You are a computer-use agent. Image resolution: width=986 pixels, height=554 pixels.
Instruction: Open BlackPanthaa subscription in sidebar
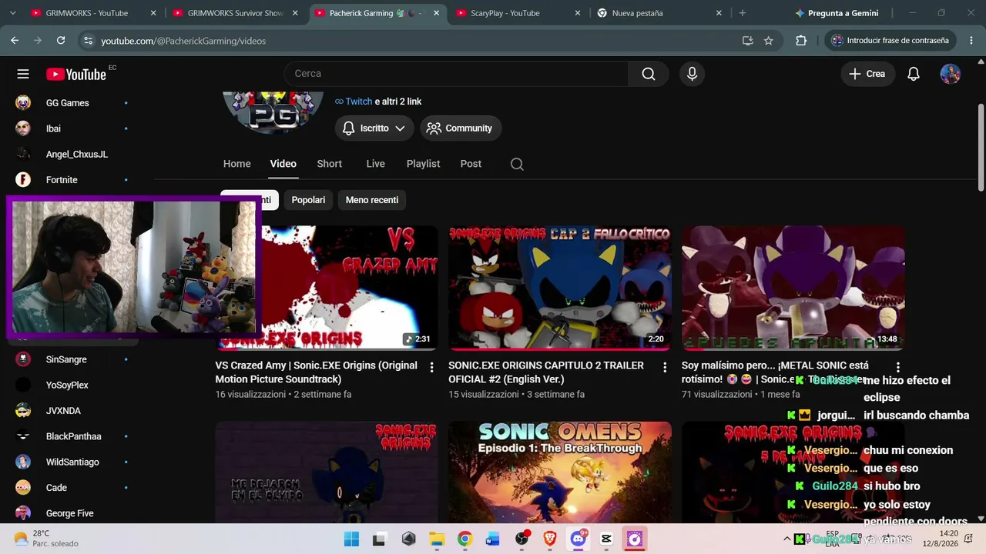[x=72, y=436]
